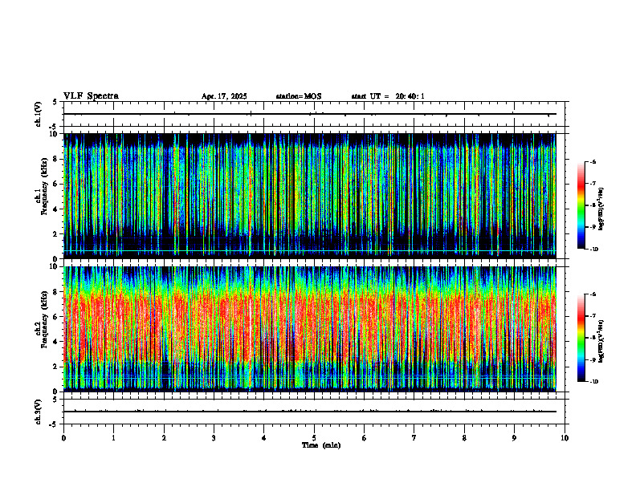Click the ch.2 spectrogram color scale bar
Screen dimensions: 636x491
click(x=581, y=338)
